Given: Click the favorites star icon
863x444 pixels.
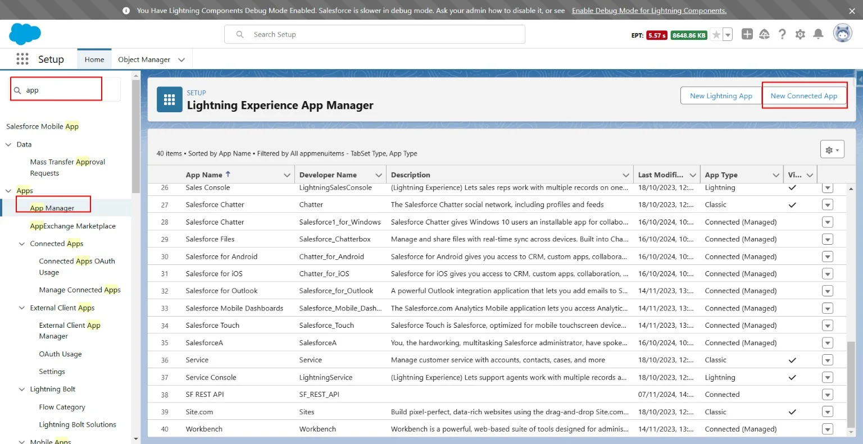Looking at the screenshot, I should pos(716,35).
